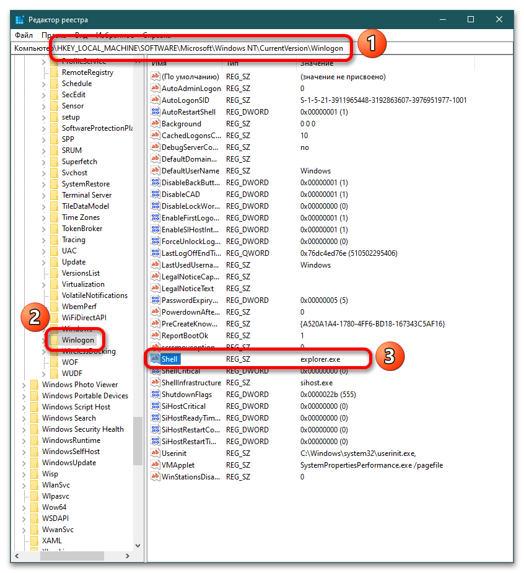Click the userinit.exe path data cell
The image size is (524, 573).
[358, 453]
